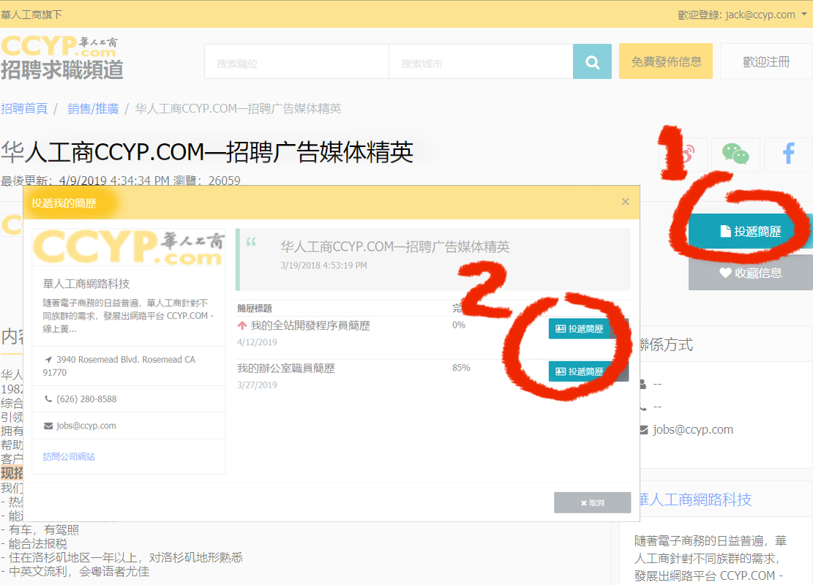This screenshot has height=585, width=813.
Task: Click the job title breadcrumb text
Action: pyautogui.click(x=238, y=108)
